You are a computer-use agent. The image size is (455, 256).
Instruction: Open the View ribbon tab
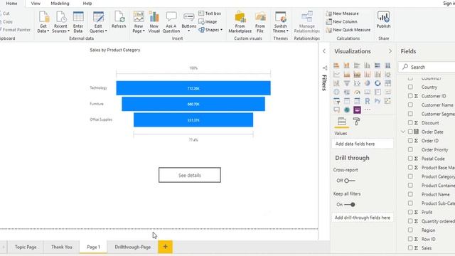tap(36, 4)
